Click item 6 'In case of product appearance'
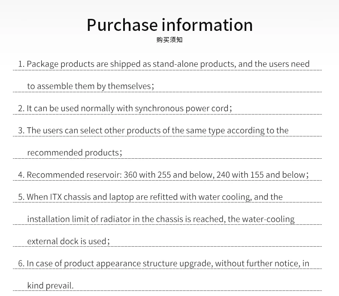Image resolution: width=339 pixels, height=296 pixels. click(163, 263)
